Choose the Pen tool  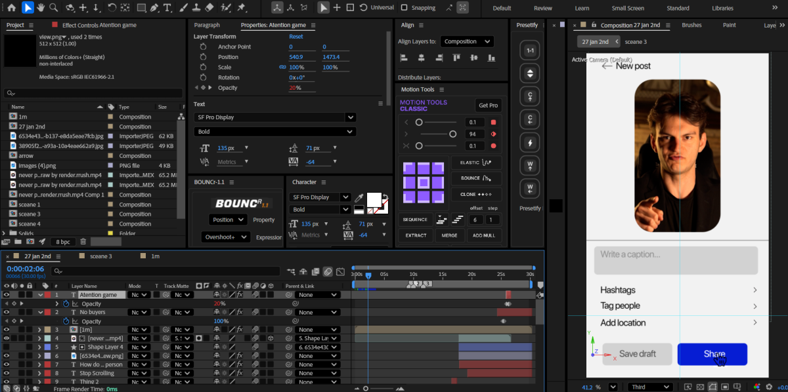coord(153,8)
